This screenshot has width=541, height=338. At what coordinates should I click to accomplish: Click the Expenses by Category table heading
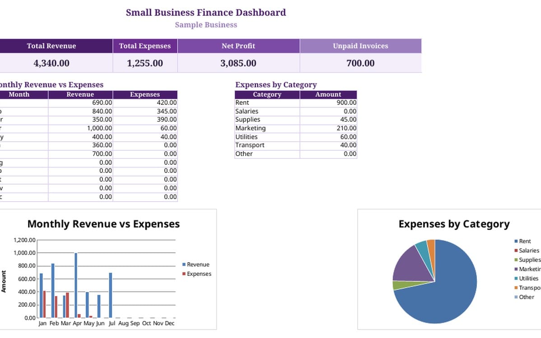[x=276, y=85]
